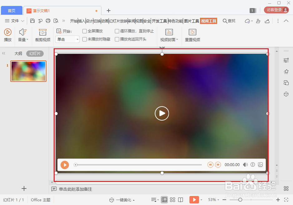Click the 重置视频 reset video icon
Viewport: 293px width, 205px height.
click(192, 34)
